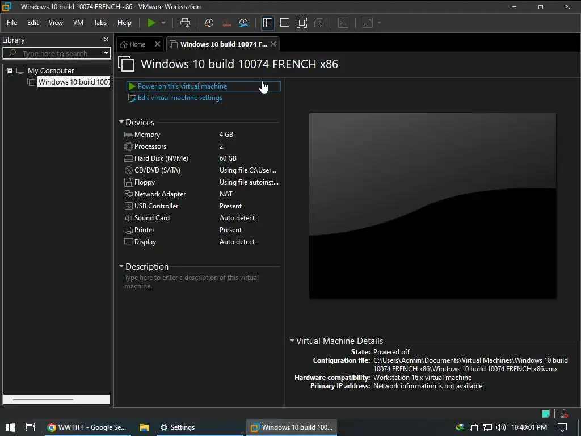581x436 pixels.
Task: Open the notification center icon
Action: point(562,427)
